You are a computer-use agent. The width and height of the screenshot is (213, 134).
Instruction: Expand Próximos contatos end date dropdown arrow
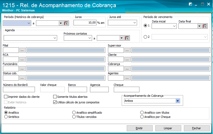(x=121, y=38)
